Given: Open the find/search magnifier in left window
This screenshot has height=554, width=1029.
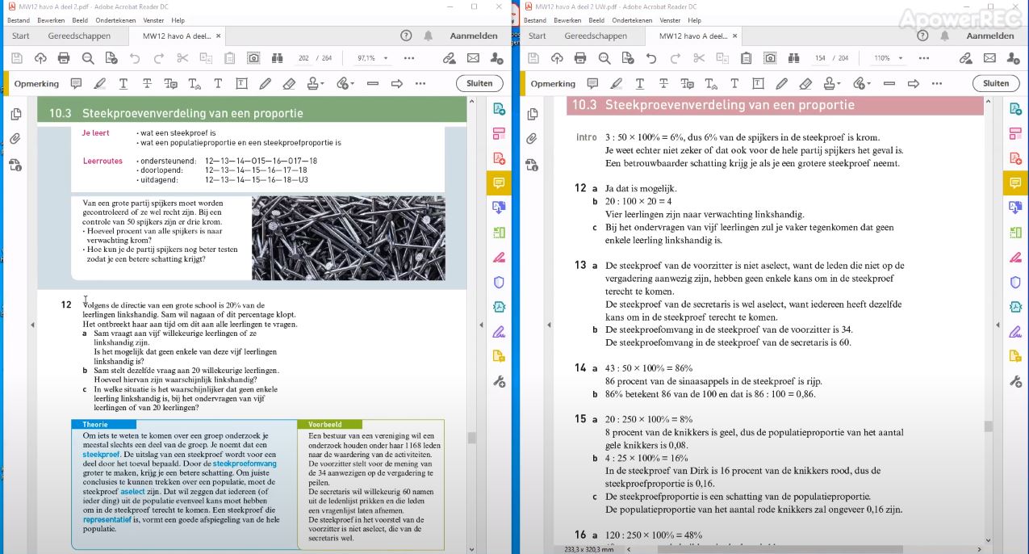Looking at the screenshot, I should (x=88, y=58).
